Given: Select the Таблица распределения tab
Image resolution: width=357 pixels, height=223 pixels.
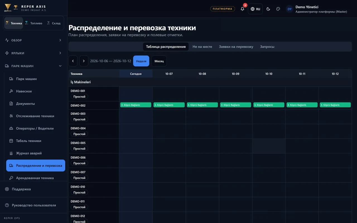Looking at the screenshot, I should click(x=166, y=47).
